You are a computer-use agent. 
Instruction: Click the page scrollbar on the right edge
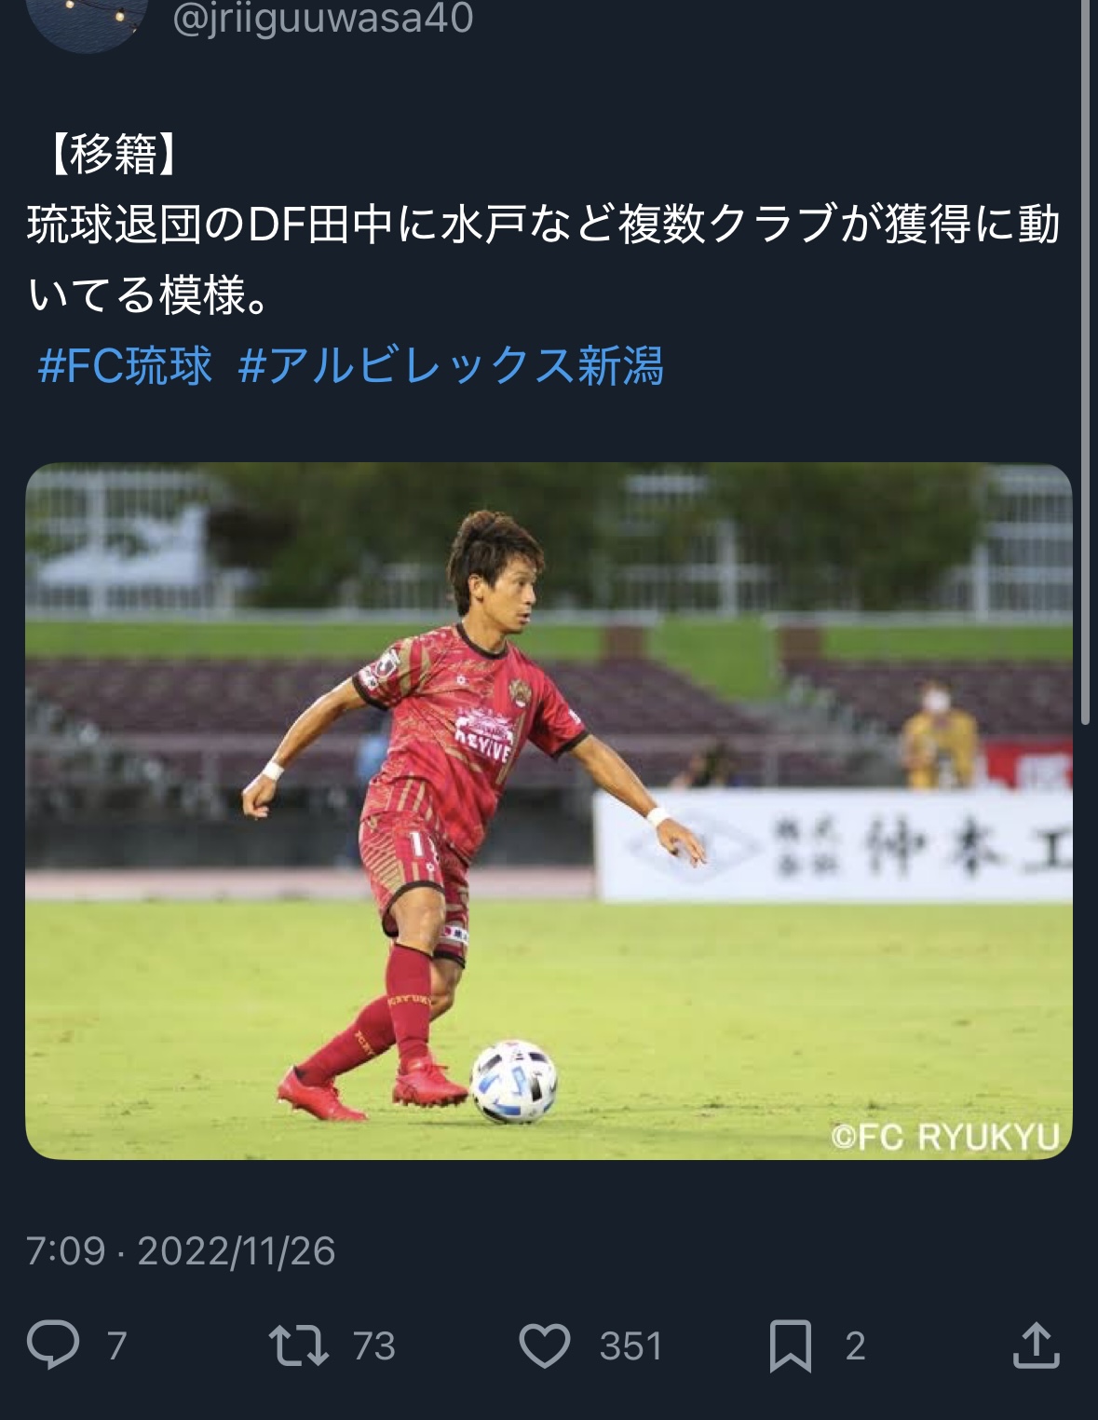pos(1085,362)
